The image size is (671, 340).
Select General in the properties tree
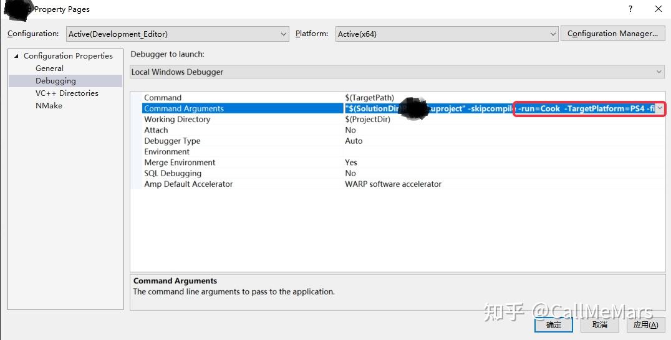pos(49,68)
